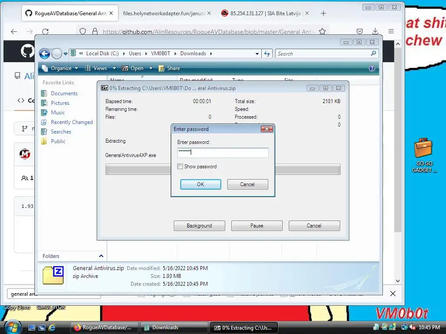The image size is (446, 334).
Task: Click Open in Explorer toolbar
Action: (x=132, y=68)
